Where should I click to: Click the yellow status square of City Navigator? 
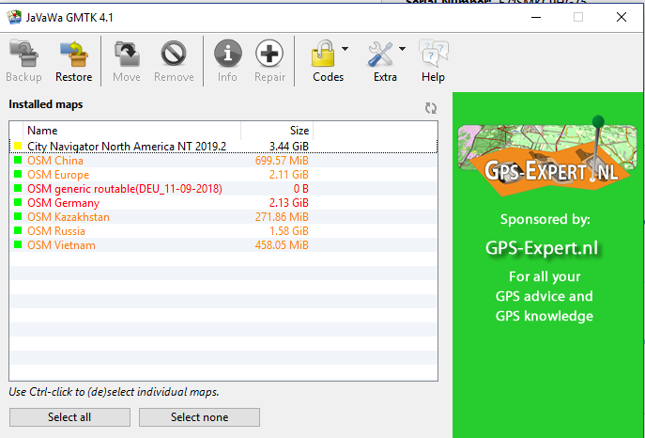point(18,146)
